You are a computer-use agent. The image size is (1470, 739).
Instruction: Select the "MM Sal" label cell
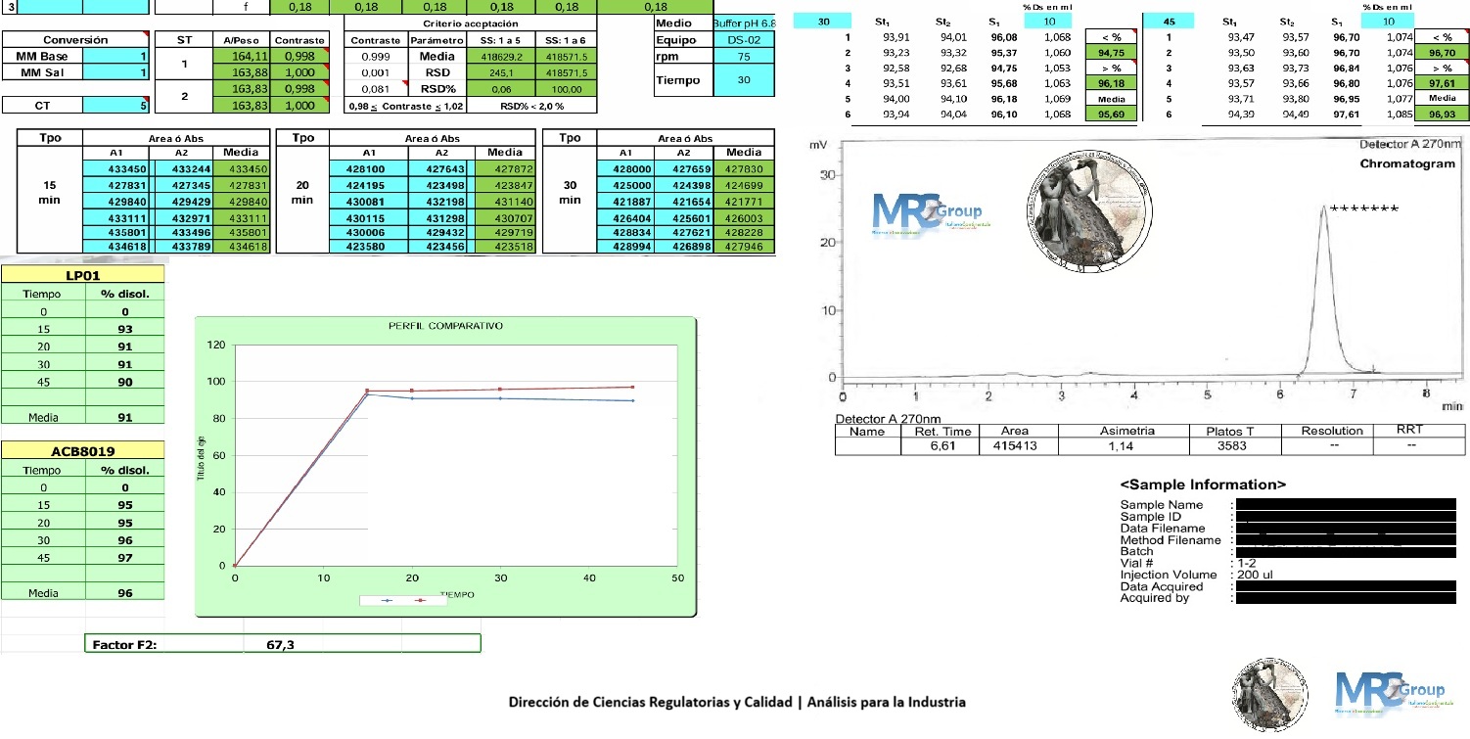click(x=43, y=72)
